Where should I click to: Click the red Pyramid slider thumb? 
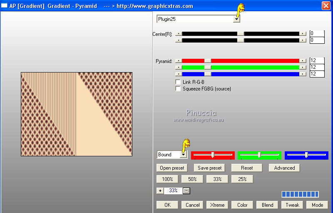tap(208, 61)
